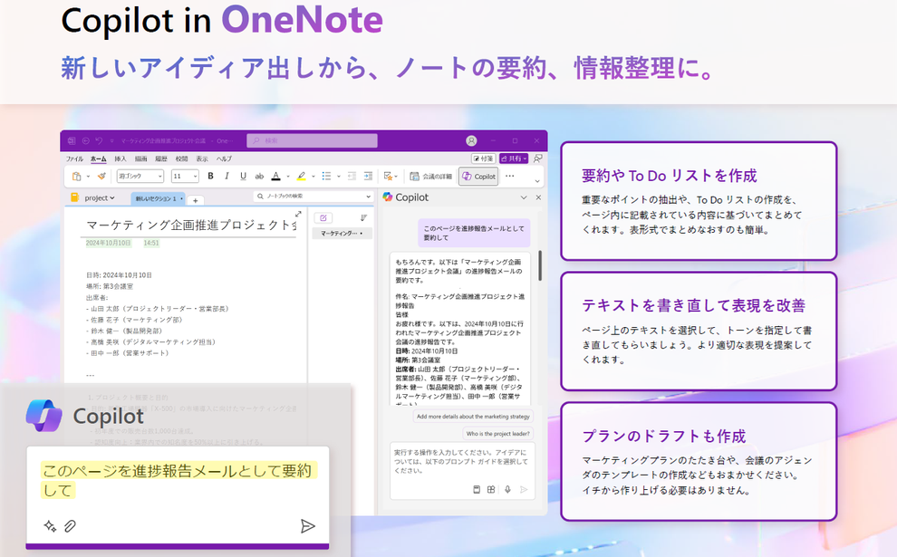The image size is (897, 557).
Task: Click 'Who is the project leader?' suggestion
Action: (497, 434)
